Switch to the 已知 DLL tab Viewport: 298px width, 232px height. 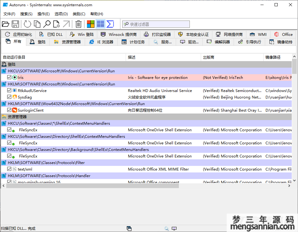[51, 34]
